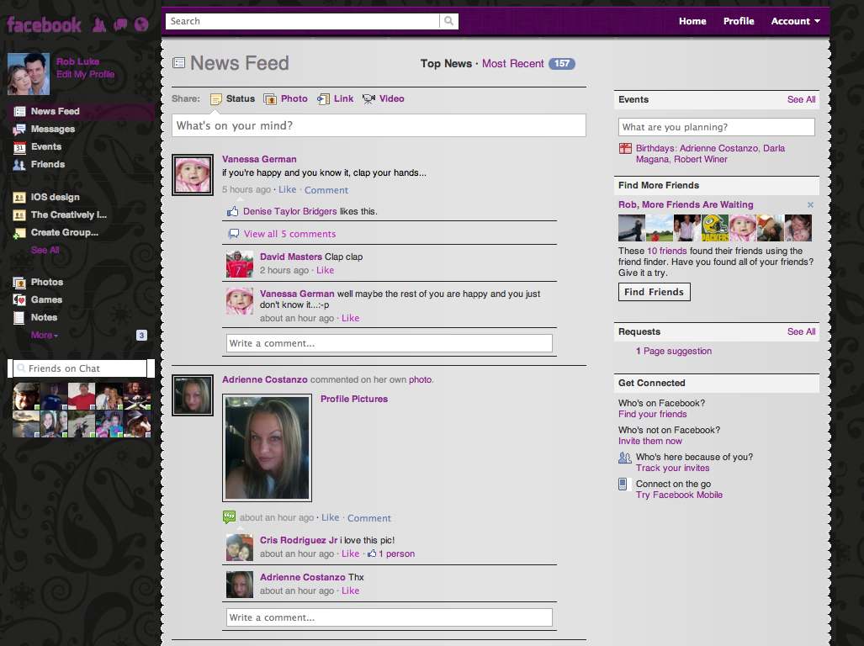Click What are you planning field
Viewport: 864px width, 646px height.
click(716, 127)
